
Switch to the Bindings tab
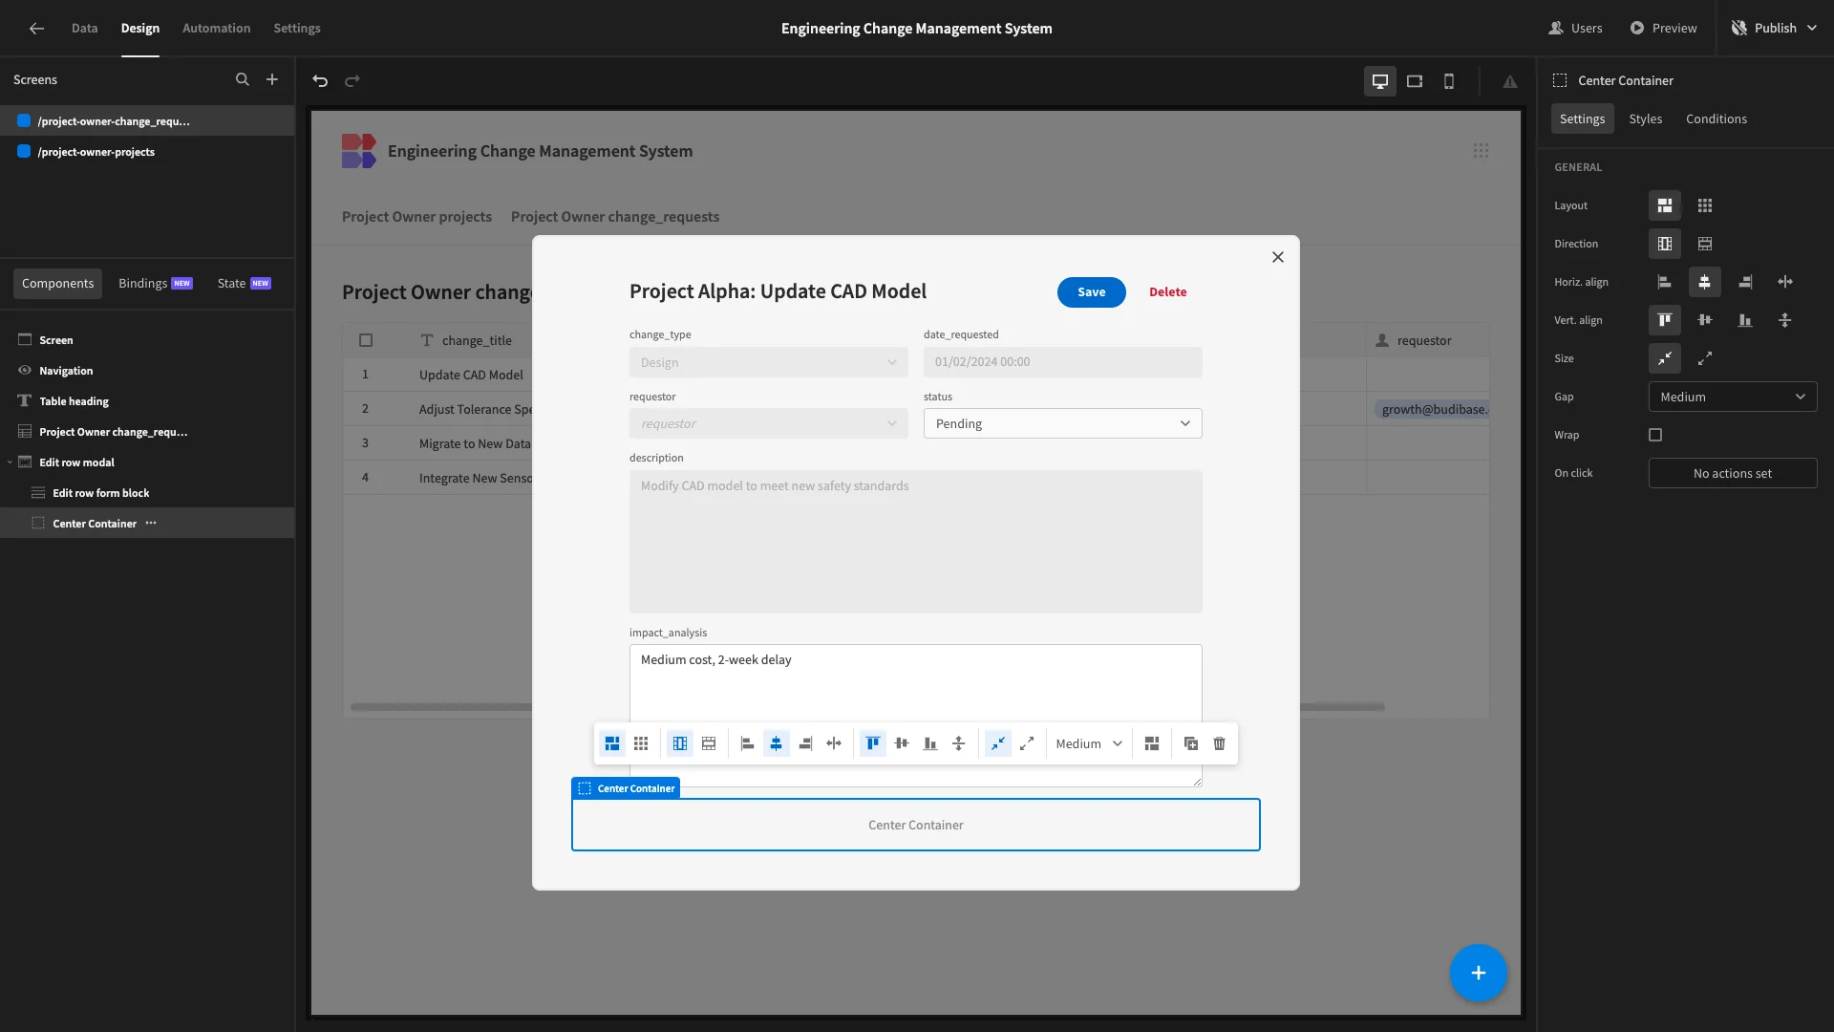[155, 283]
